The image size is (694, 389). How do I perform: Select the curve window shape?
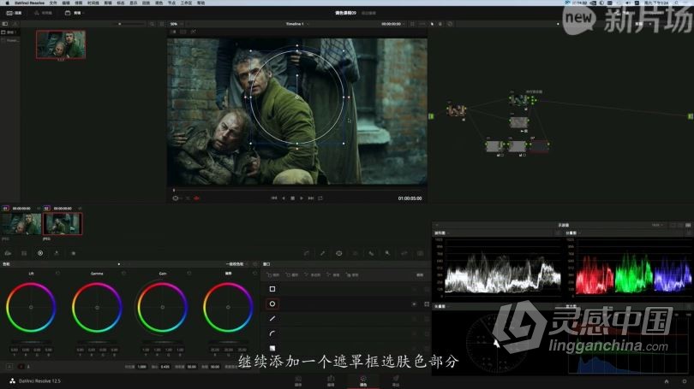tap(272, 333)
